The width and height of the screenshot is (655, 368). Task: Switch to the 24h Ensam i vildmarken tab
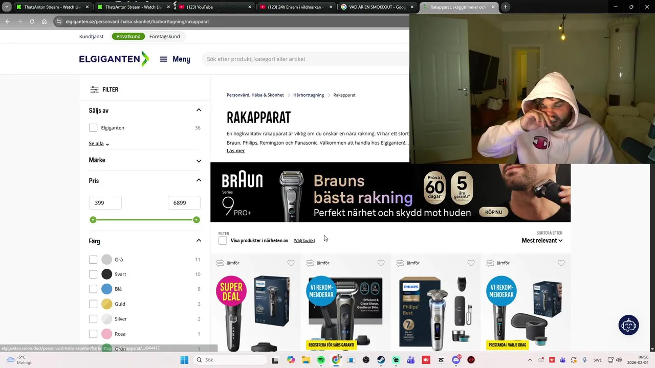(x=296, y=7)
